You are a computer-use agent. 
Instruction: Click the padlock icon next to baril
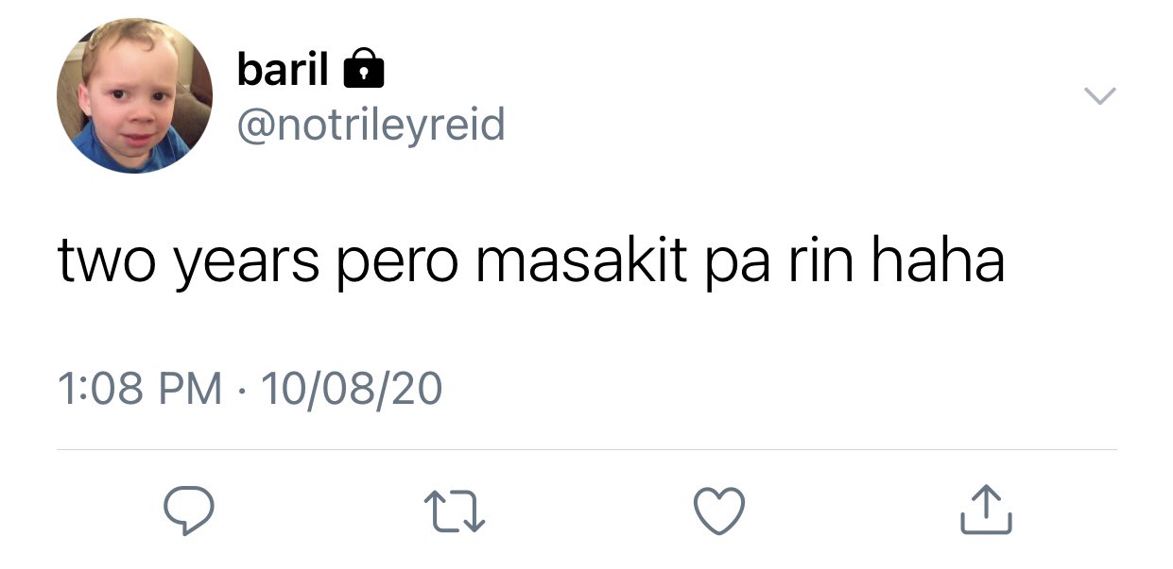[x=364, y=70]
